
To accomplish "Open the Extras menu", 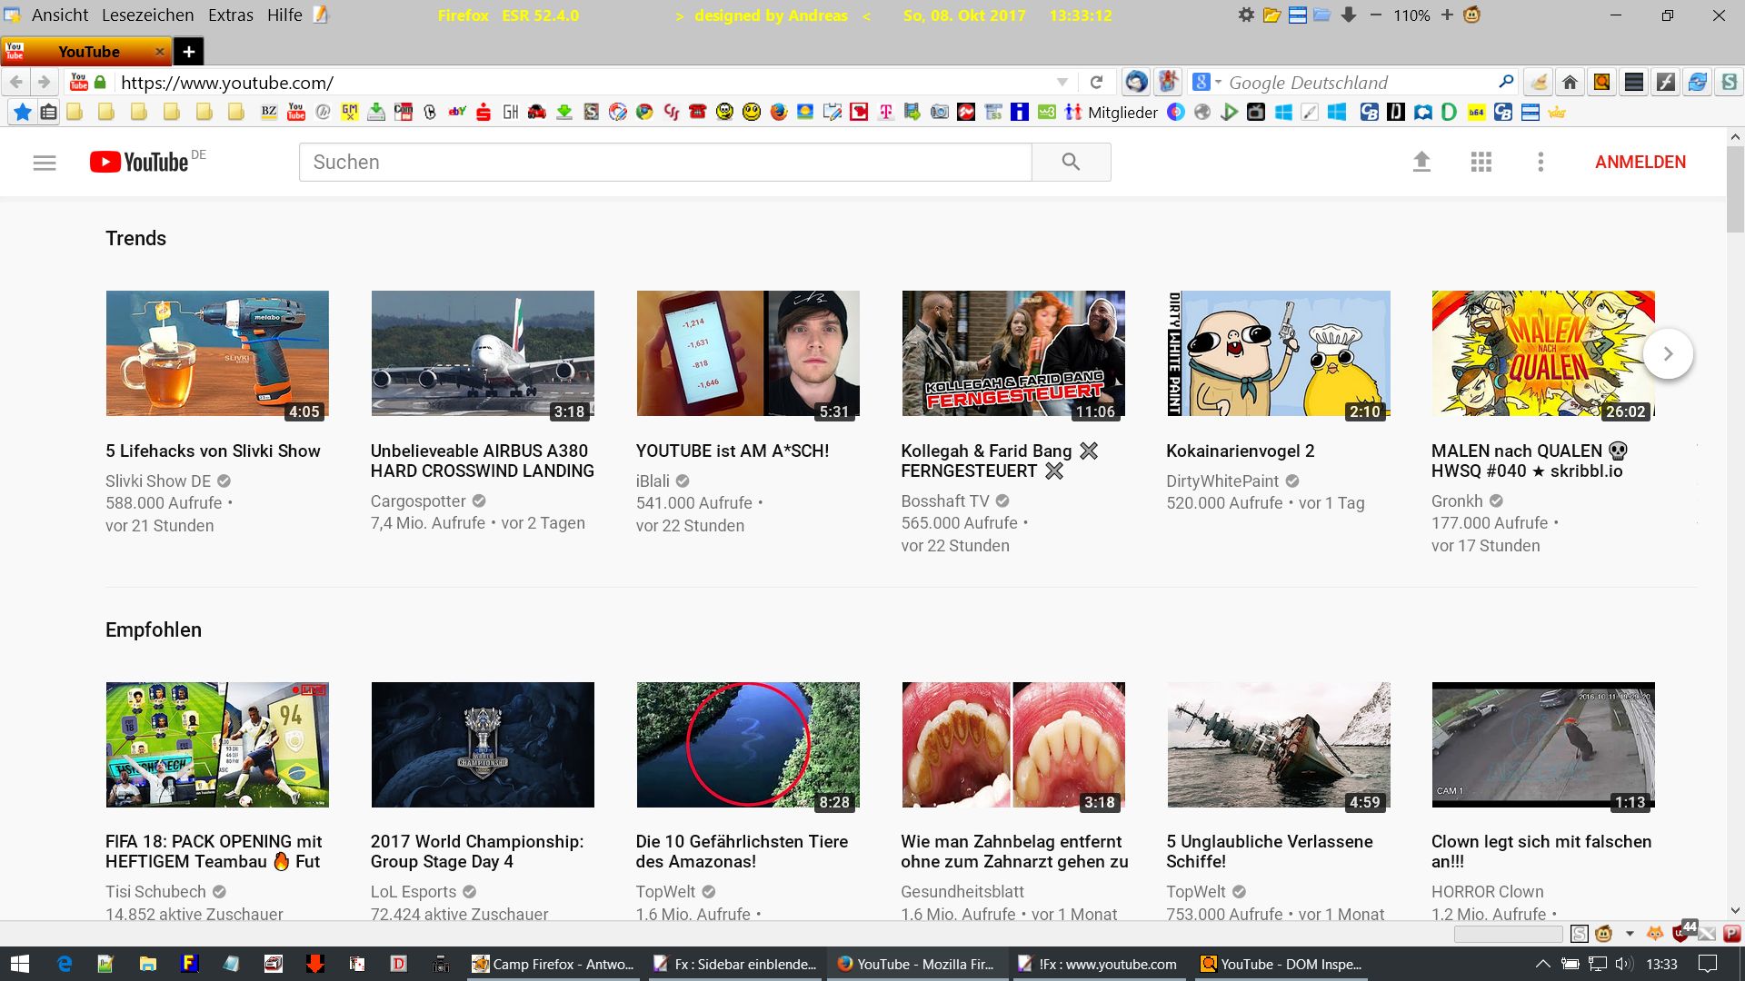I will coord(231,15).
